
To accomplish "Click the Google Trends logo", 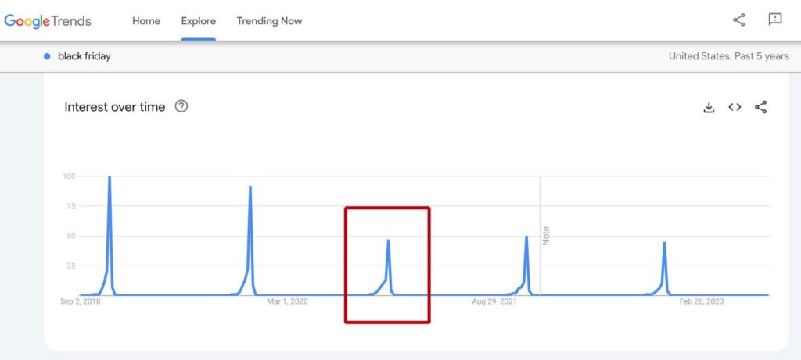I will point(48,21).
